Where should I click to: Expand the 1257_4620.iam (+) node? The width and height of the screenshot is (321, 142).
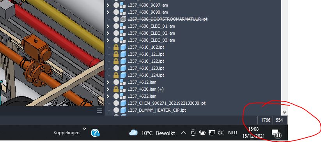point(108,89)
